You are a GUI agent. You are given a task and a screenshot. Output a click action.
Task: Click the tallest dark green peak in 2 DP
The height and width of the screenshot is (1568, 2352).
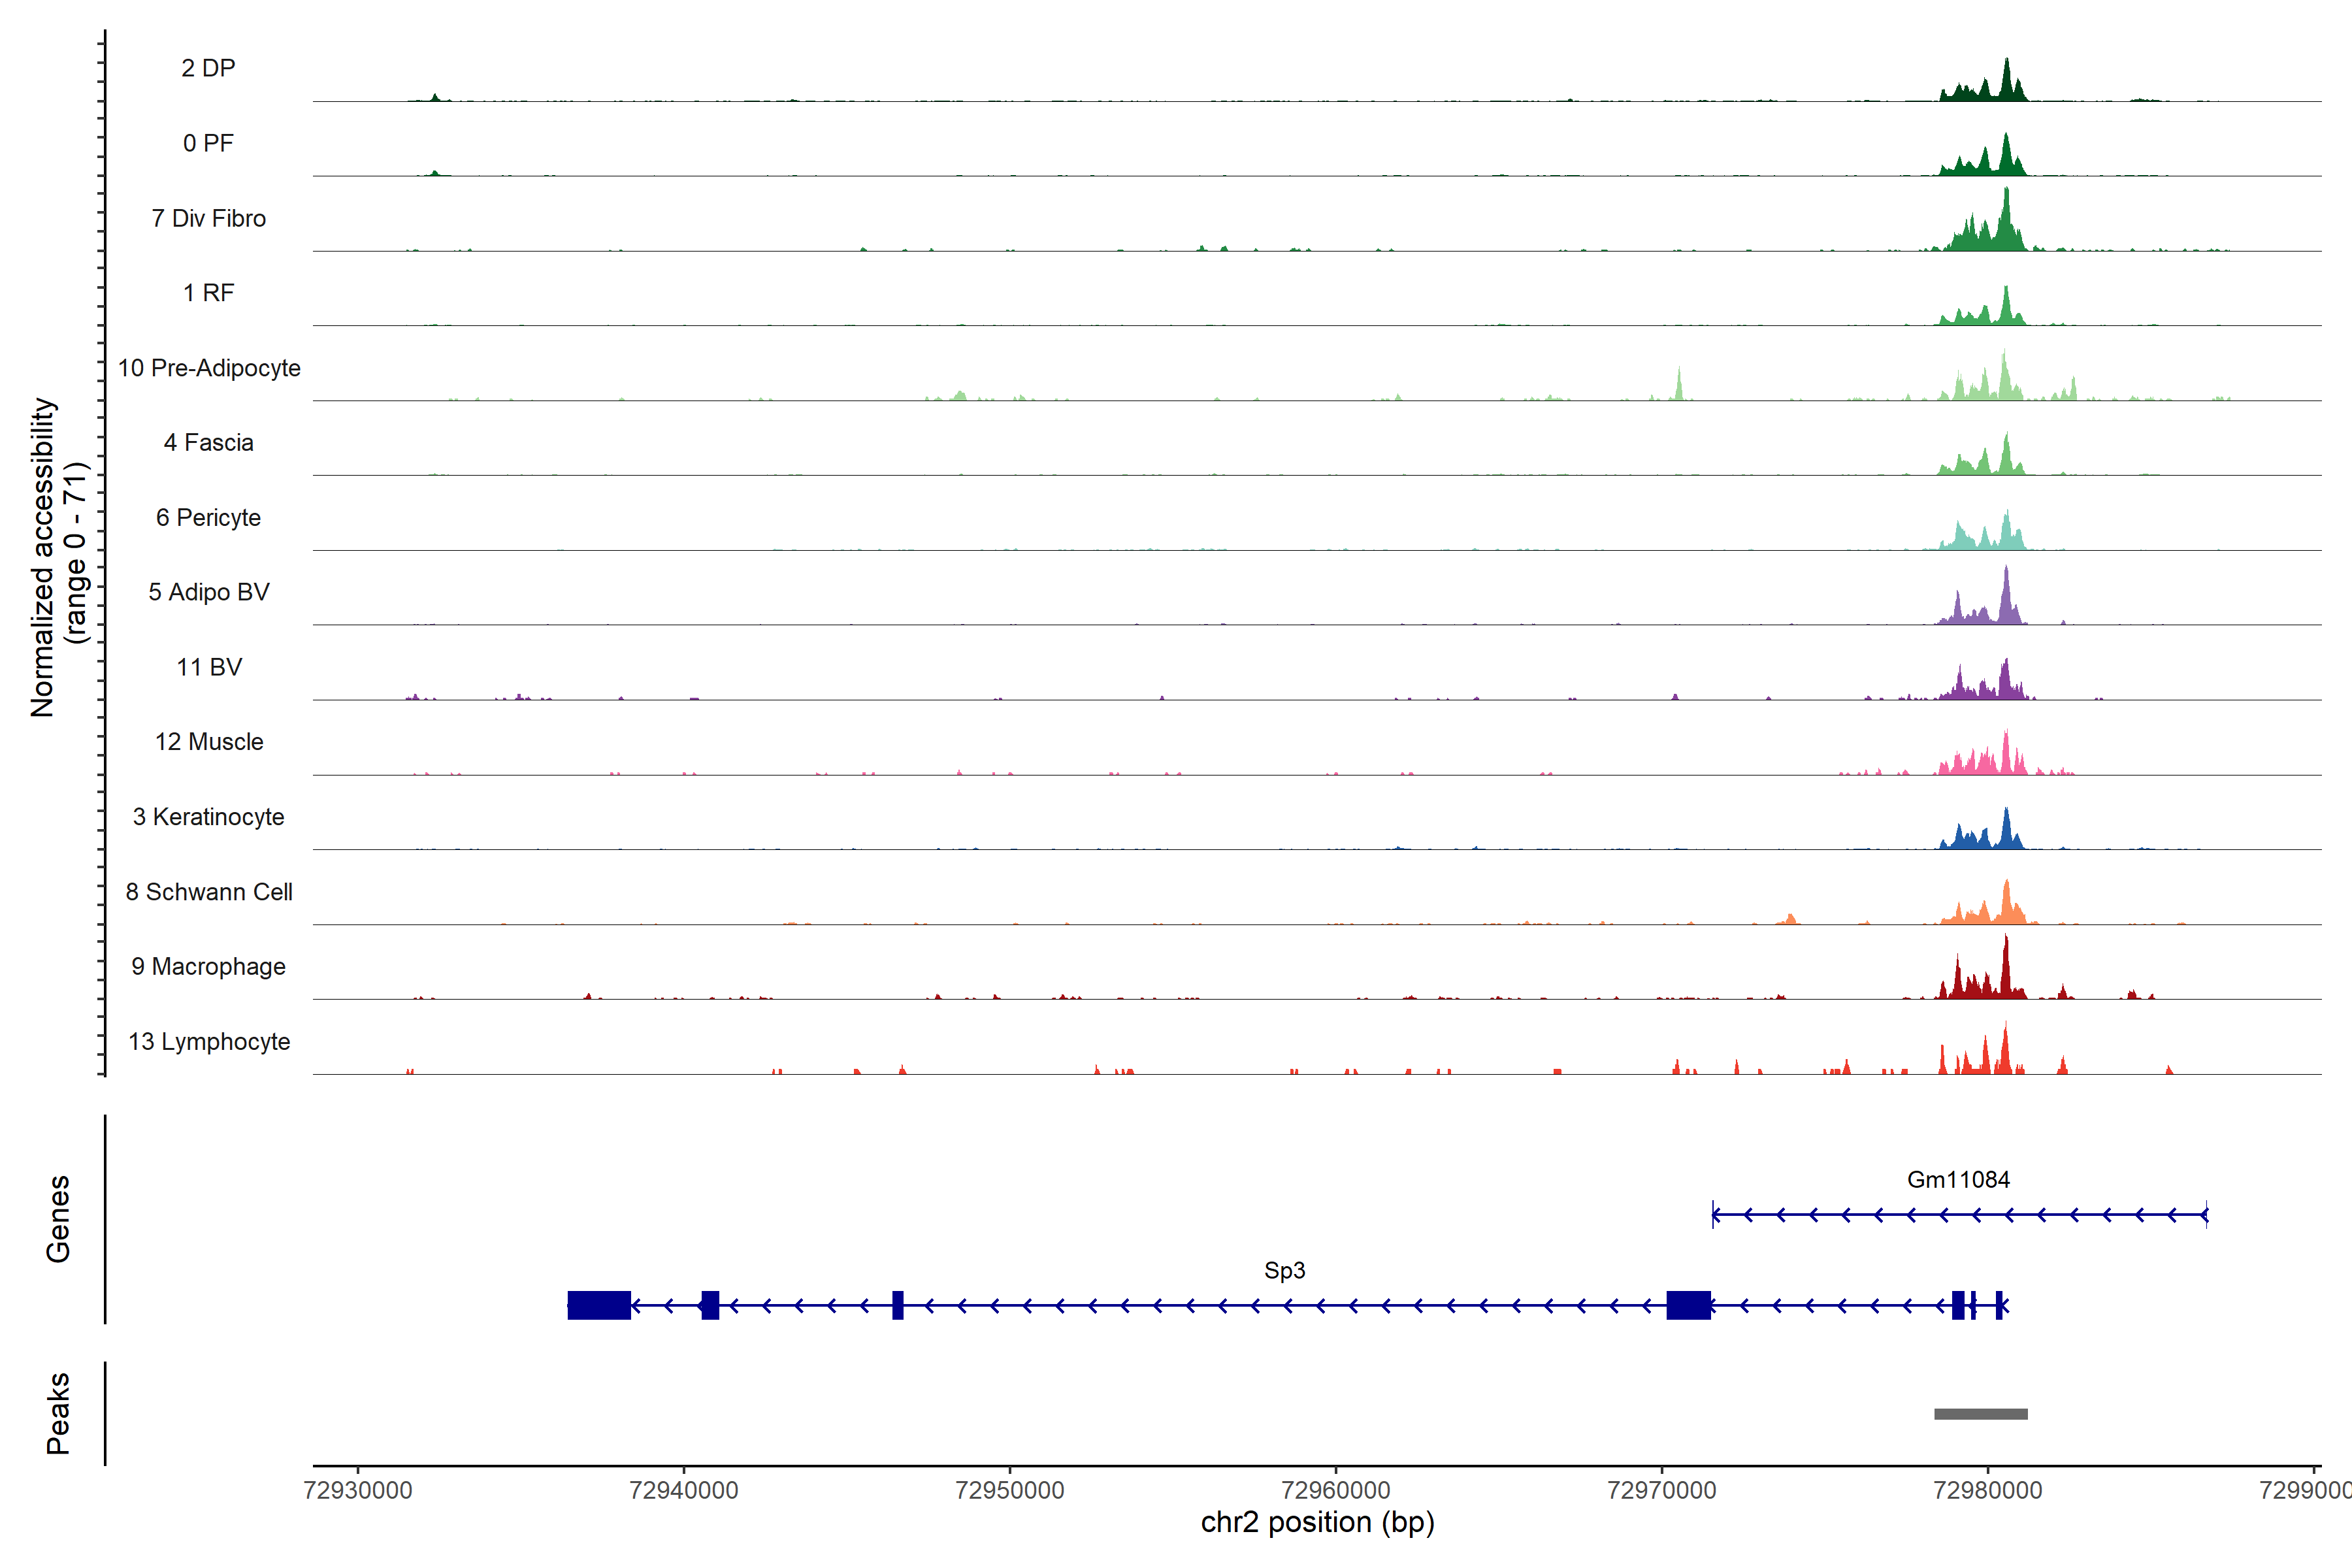tap(2006, 82)
